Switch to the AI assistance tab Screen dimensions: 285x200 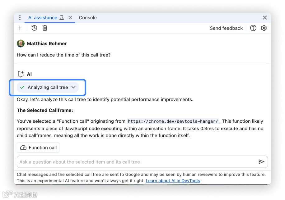[43, 18]
